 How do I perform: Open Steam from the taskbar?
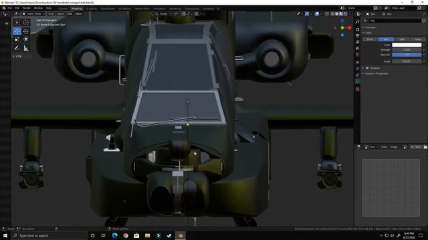click(x=169, y=235)
